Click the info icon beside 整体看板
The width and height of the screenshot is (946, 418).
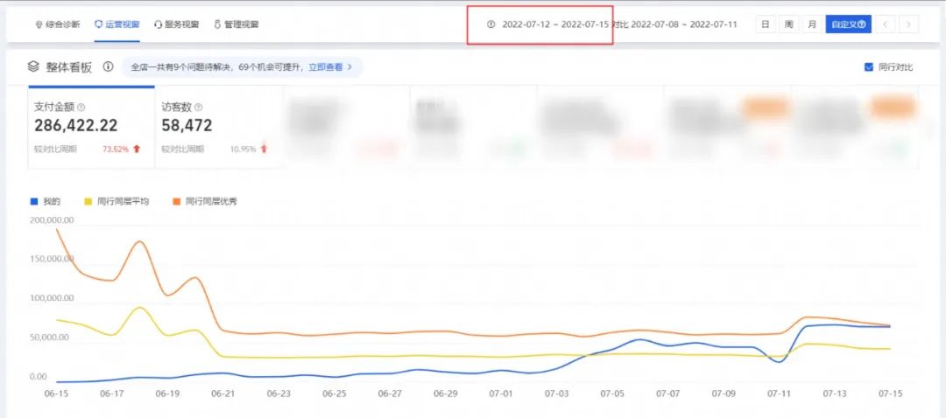pos(109,66)
